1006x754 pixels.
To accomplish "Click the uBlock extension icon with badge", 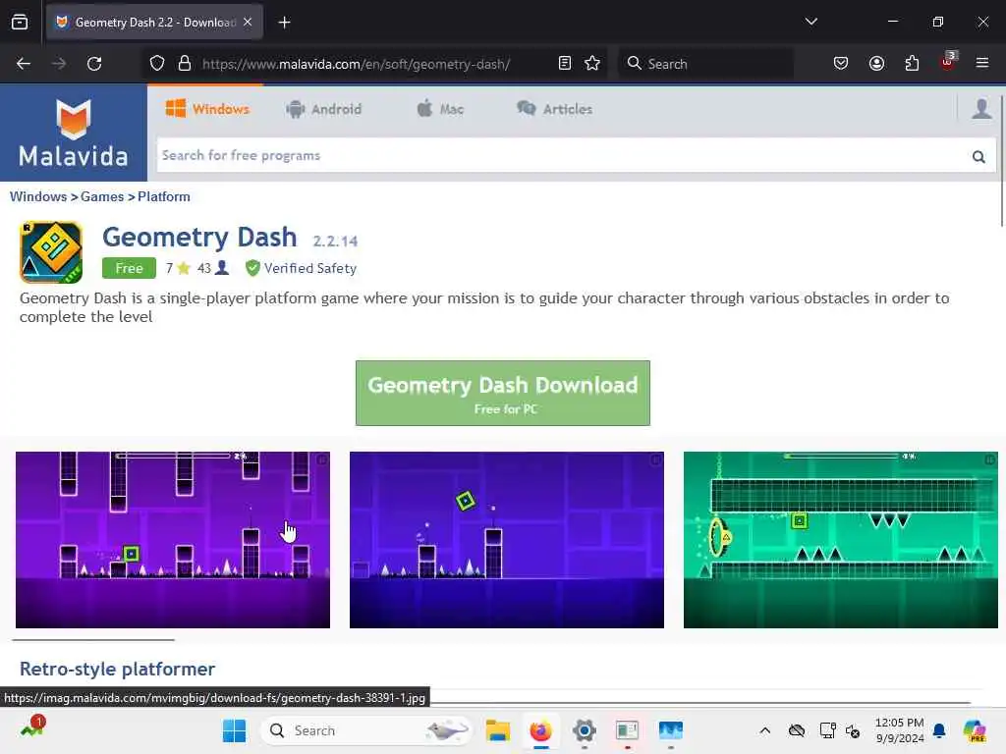I will (948, 62).
